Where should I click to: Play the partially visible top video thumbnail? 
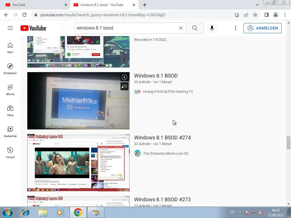click(78, 52)
